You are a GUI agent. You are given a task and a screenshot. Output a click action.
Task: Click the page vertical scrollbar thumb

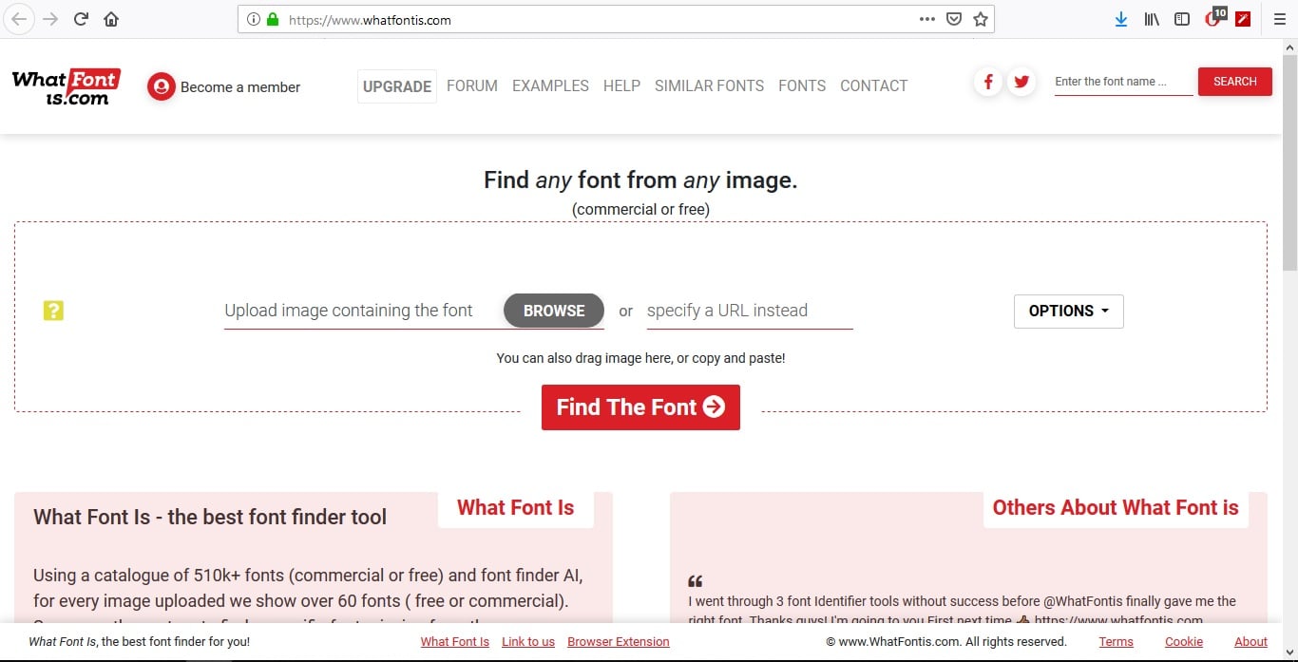point(1289,161)
